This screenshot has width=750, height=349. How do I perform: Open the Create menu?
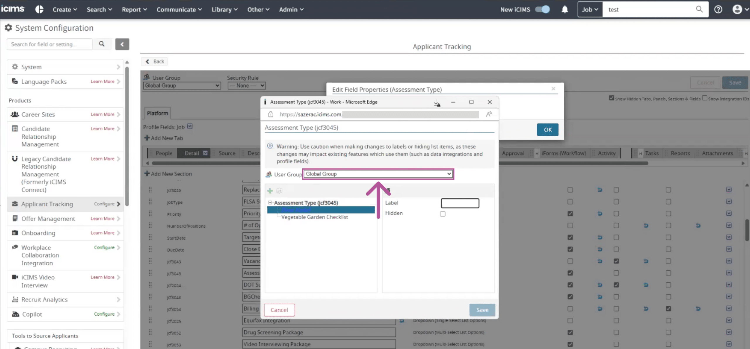65,9
